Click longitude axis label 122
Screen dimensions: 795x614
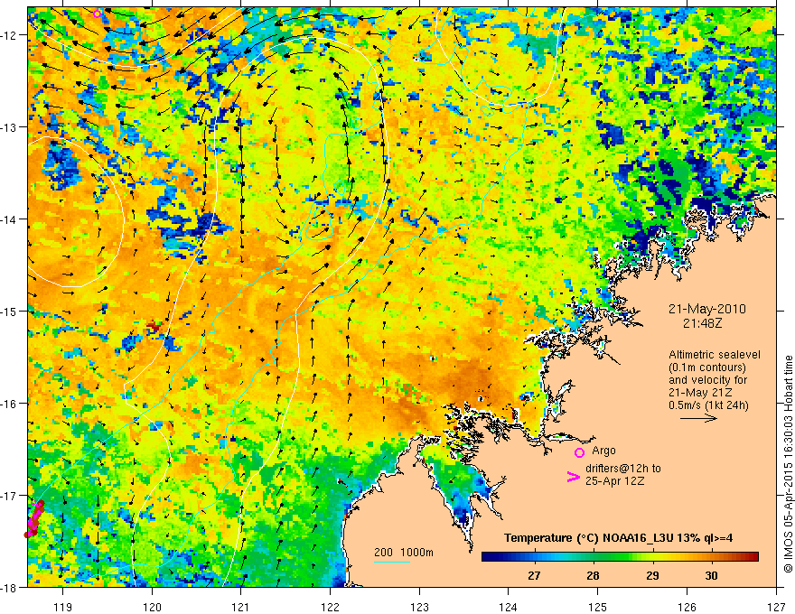click(330, 607)
